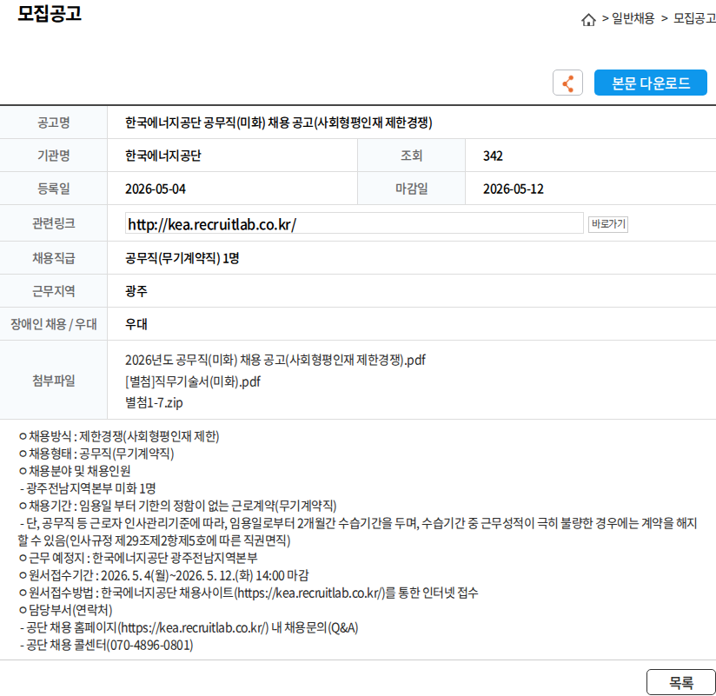716x696 pixels.
Task: Click line 광주전남지역본부 미화 1명
Action: 88,488
